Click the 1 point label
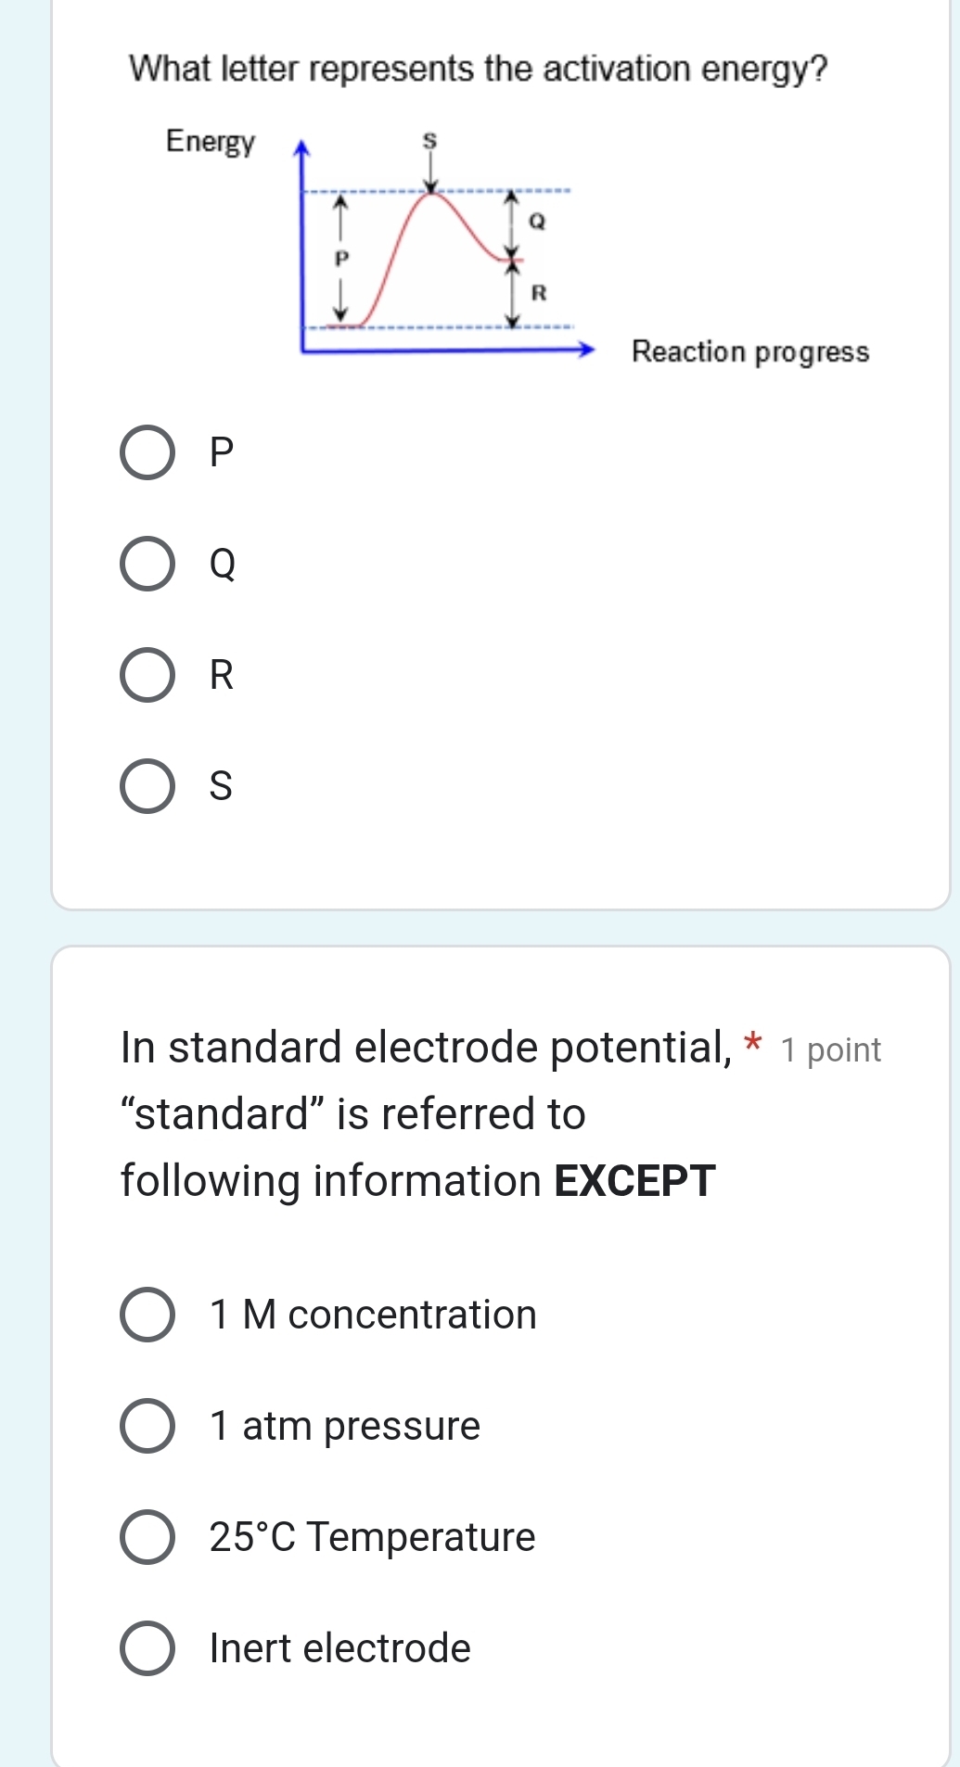This screenshot has width=960, height=1767. pos(830,1050)
